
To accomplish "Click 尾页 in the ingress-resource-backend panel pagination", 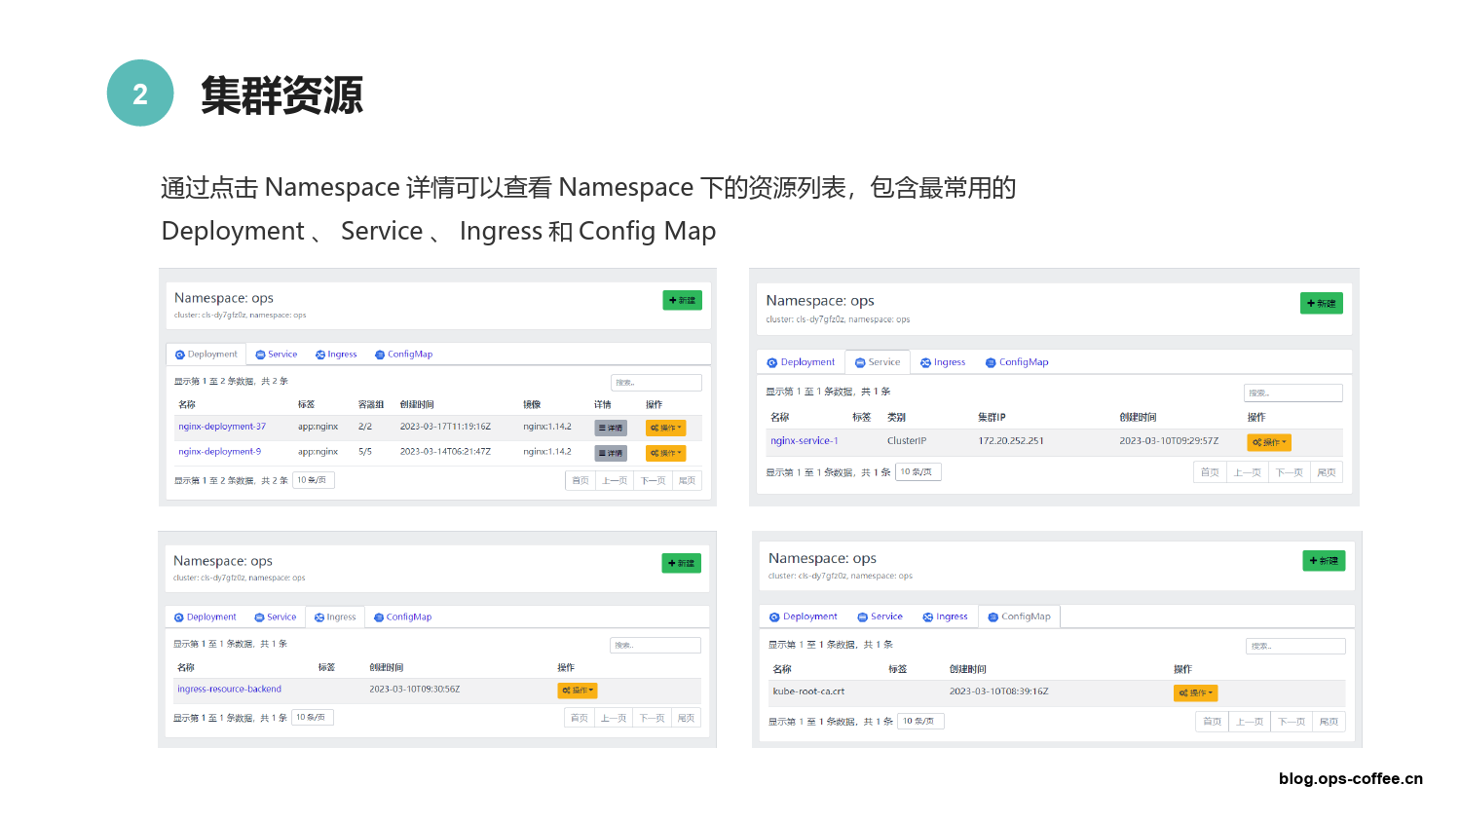I will (x=686, y=718).
